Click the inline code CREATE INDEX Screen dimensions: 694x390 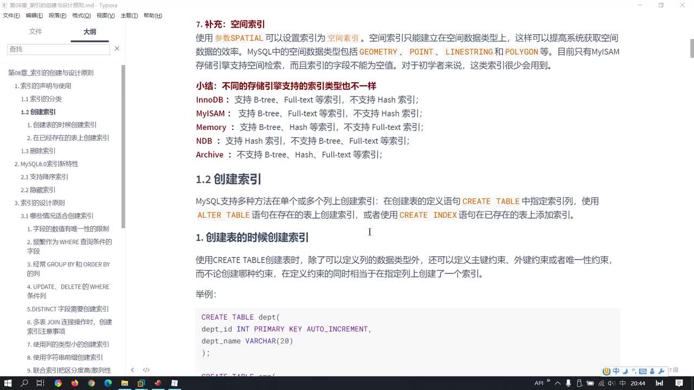point(428,215)
